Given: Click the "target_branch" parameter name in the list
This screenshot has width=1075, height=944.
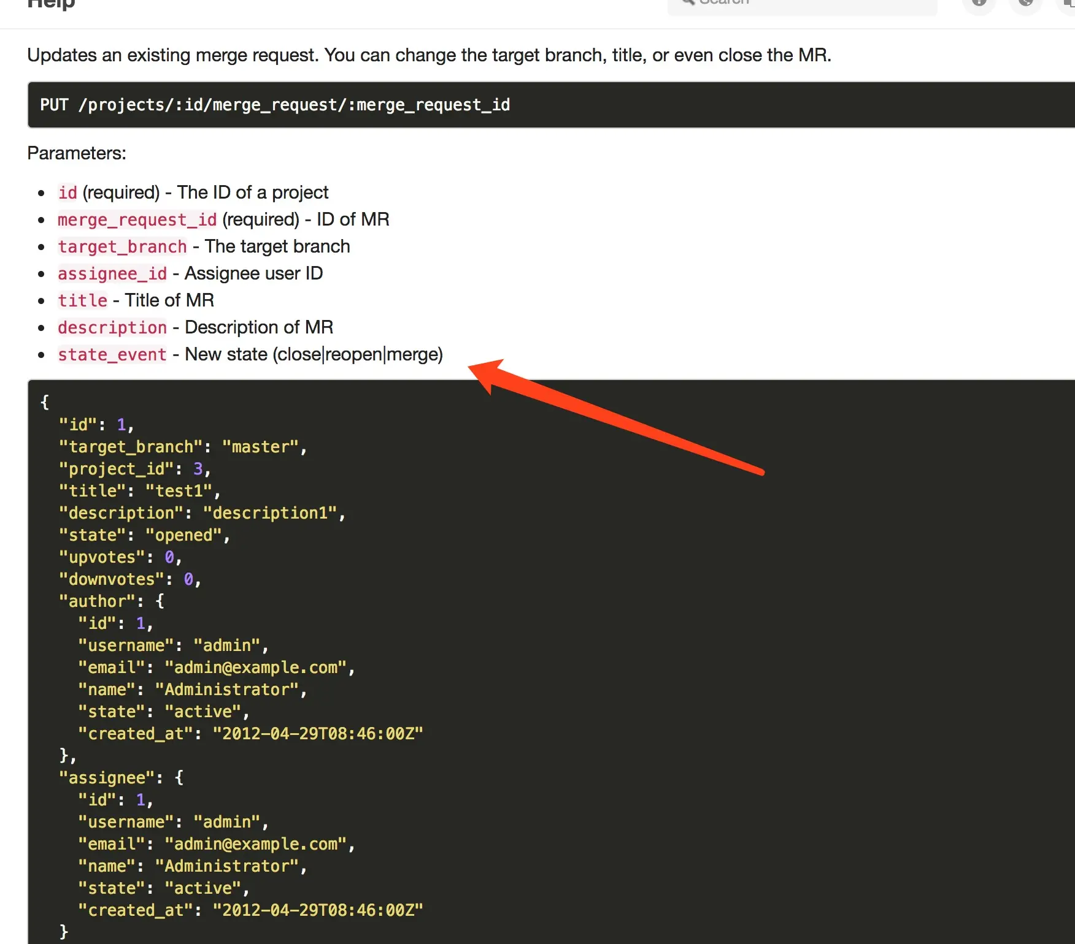Looking at the screenshot, I should pyautogui.click(x=122, y=246).
